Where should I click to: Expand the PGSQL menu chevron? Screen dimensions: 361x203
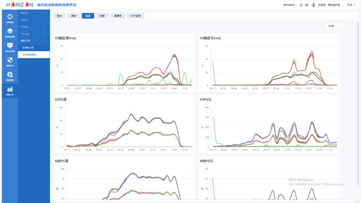[45, 27]
